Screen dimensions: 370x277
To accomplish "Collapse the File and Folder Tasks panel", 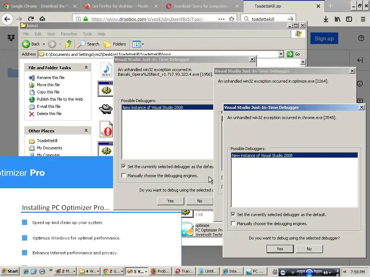I will 86,67.
